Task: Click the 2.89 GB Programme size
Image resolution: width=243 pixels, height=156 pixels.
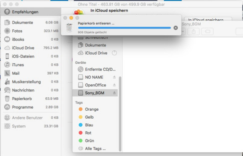Action: 52,107
